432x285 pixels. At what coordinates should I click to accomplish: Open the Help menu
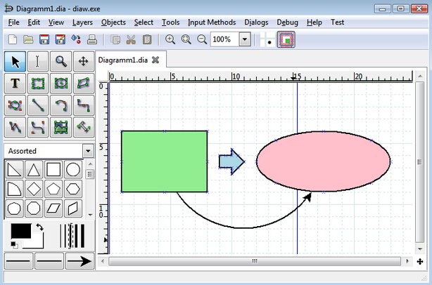(315, 22)
